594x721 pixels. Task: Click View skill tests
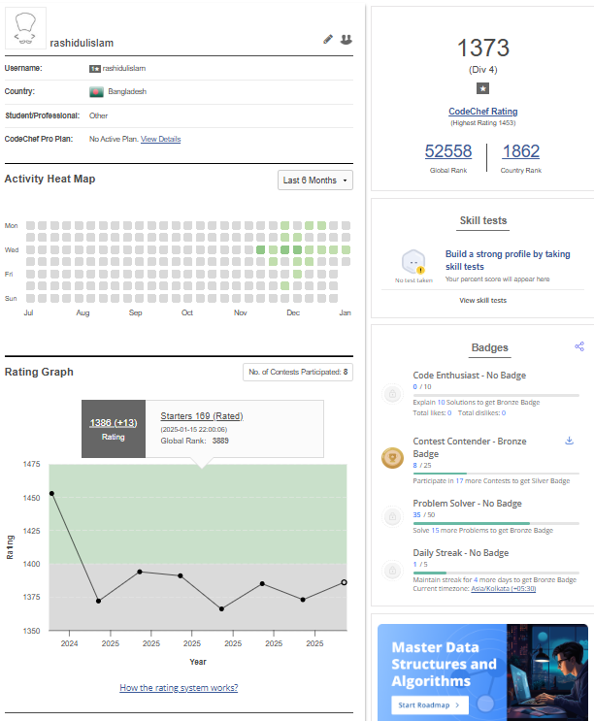(x=482, y=300)
